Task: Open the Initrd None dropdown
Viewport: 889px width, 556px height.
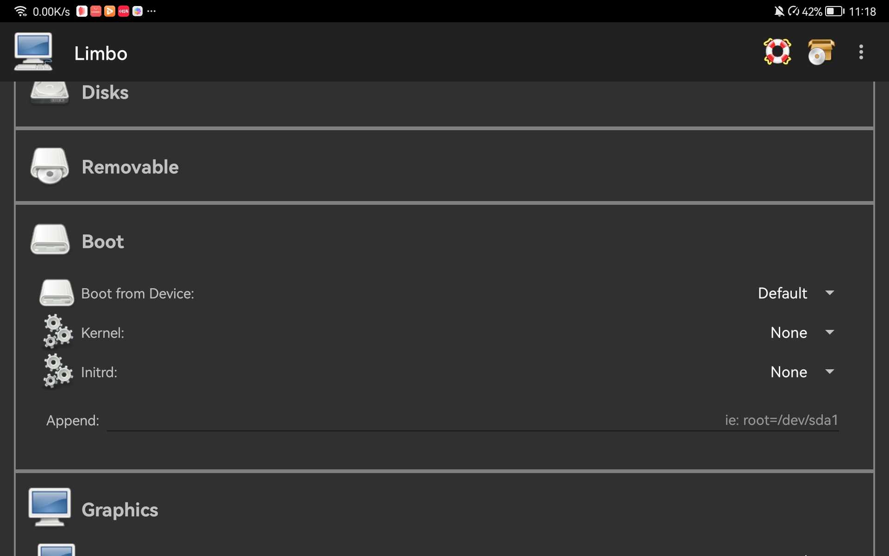Action: (802, 372)
